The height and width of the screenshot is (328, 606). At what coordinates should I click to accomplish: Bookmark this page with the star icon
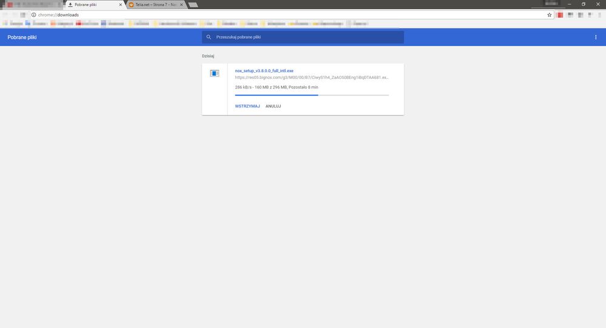pos(550,15)
